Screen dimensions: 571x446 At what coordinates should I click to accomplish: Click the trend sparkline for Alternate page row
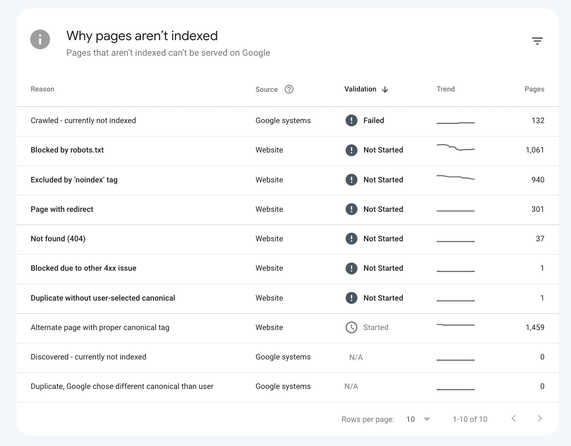pyautogui.click(x=455, y=325)
